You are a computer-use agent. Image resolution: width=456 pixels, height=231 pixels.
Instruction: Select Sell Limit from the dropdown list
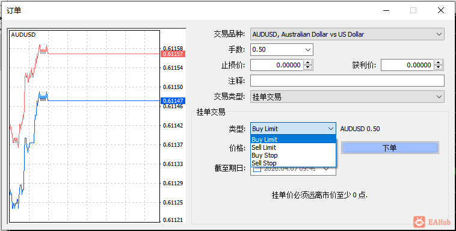tap(293, 147)
